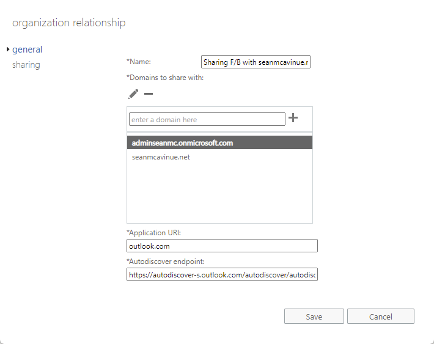The height and width of the screenshot is (344, 434).
Task: Click the arrow marker beside general
Action: tap(7, 49)
